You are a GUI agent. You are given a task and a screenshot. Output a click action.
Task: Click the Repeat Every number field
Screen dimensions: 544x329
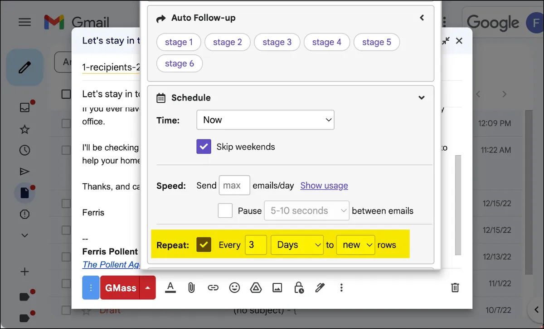pos(256,245)
